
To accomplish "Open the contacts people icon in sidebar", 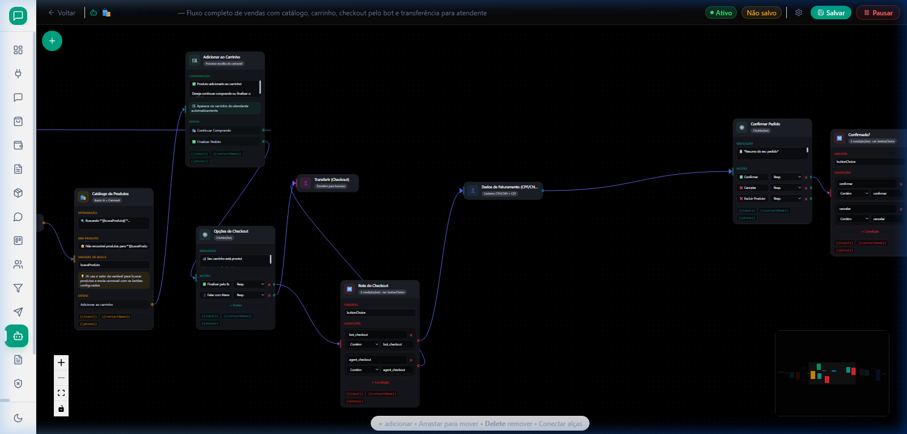I will 18,264.
